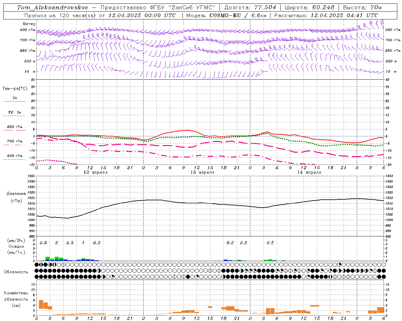Click the Рассчитано: 12.04.2025 04:41 UTC timestamp
The height and width of the screenshot is (321, 402).
[x=326, y=15]
